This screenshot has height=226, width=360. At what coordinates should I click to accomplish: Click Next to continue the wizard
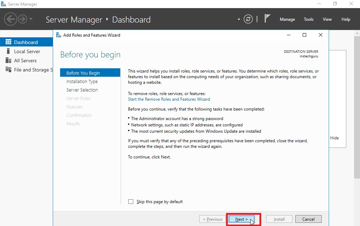(x=242, y=219)
